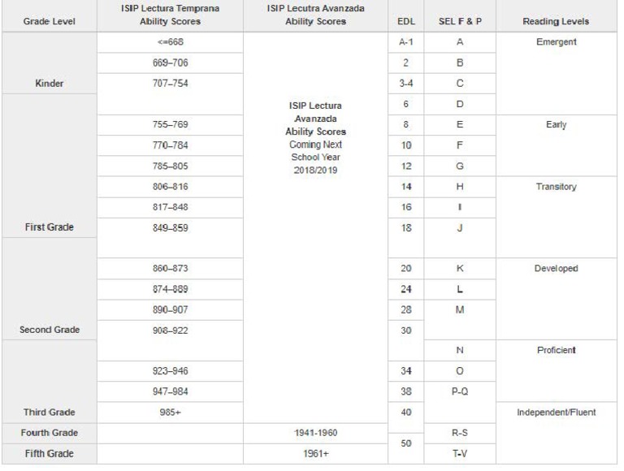Screen dimensions: 624x471
Task: Select the Fifth Grade row label
Action: [50, 453]
